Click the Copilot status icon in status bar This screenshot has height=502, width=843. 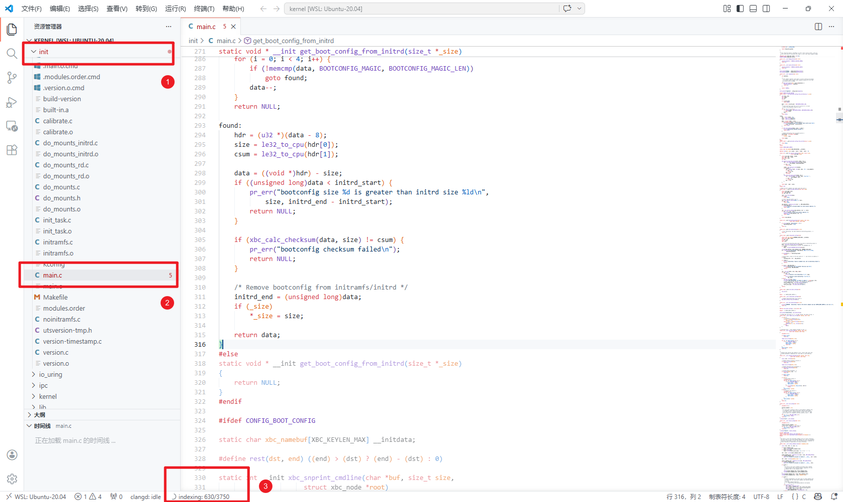(x=818, y=497)
